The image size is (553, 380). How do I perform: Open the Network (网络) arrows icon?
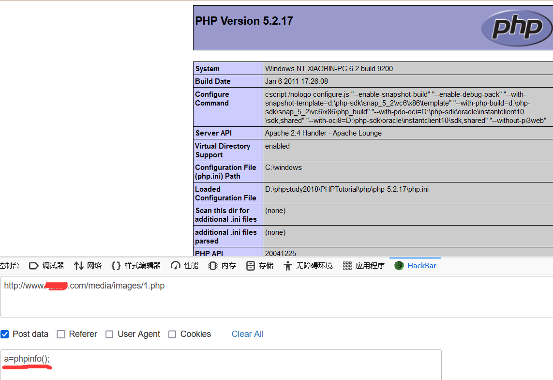tap(79, 266)
